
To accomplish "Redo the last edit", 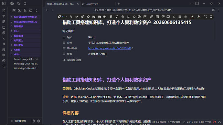I will [x=77, y=17].
